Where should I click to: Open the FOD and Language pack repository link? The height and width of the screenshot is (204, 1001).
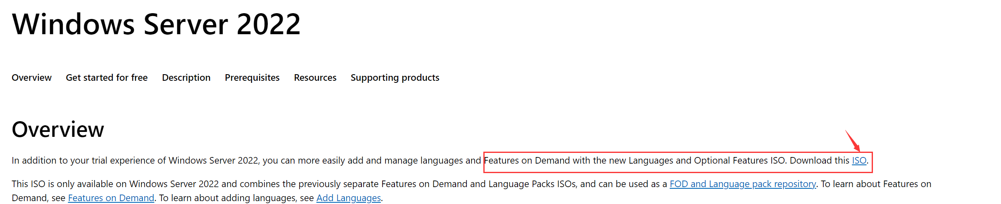pos(743,184)
